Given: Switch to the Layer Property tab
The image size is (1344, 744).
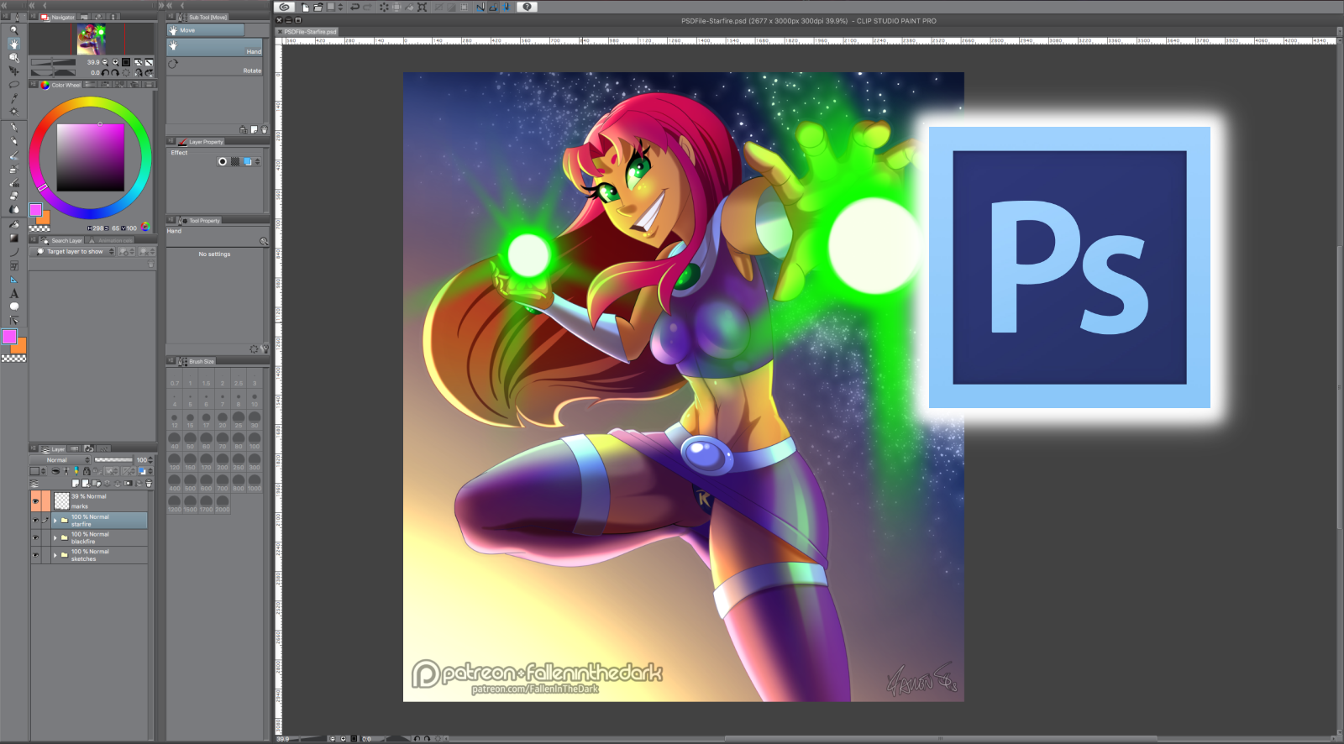Looking at the screenshot, I should point(200,142).
